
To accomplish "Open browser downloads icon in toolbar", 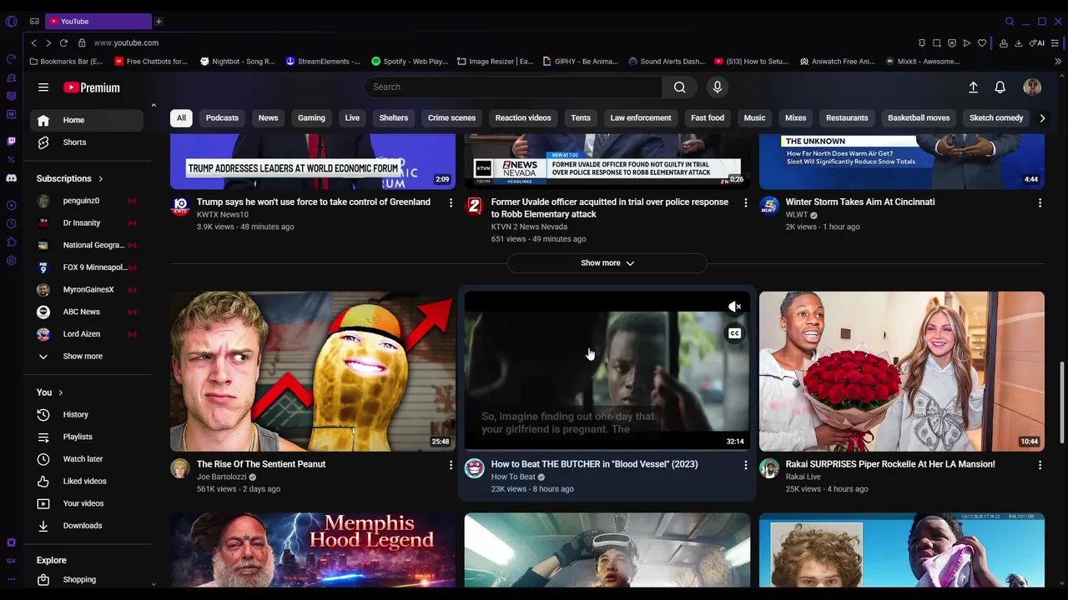I will click(x=1019, y=42).
